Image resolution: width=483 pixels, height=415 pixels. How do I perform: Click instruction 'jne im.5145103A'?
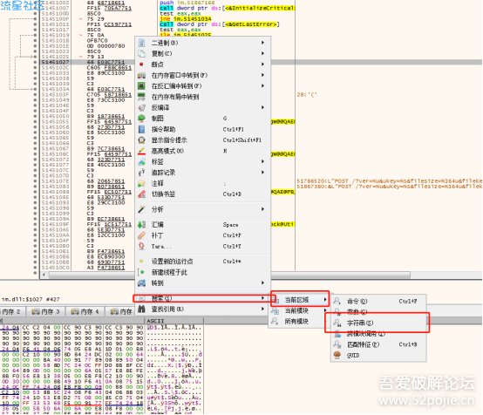point(186,19)
